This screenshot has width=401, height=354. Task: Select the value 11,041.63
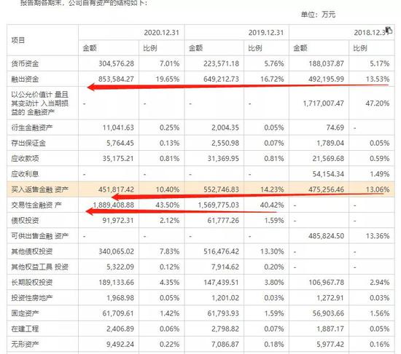[118, 127]
